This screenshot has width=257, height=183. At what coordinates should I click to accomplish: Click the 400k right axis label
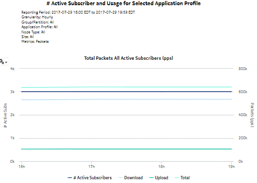coord(243,115)
